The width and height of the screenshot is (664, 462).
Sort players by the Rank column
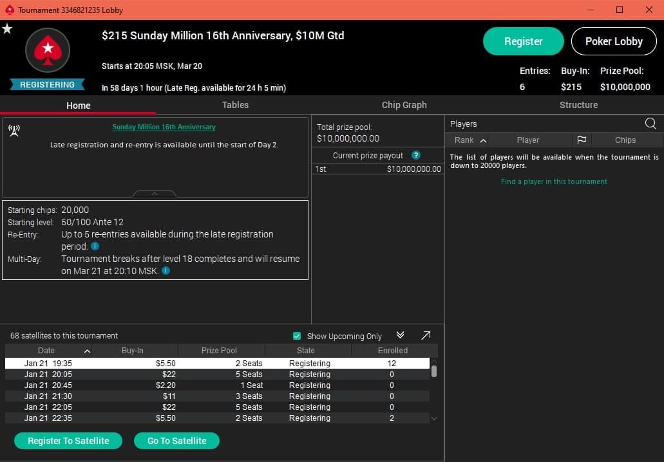tap(467, 140)
